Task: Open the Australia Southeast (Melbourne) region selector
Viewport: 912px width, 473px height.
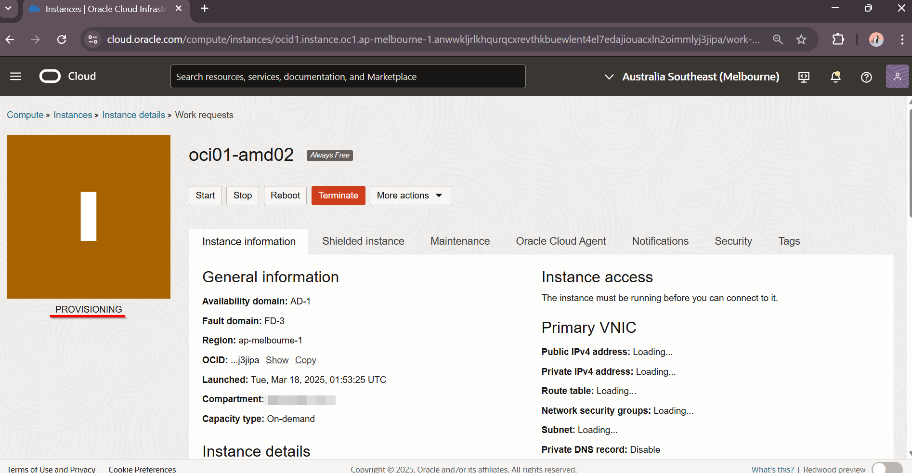Action: click(x=691, y=77)
